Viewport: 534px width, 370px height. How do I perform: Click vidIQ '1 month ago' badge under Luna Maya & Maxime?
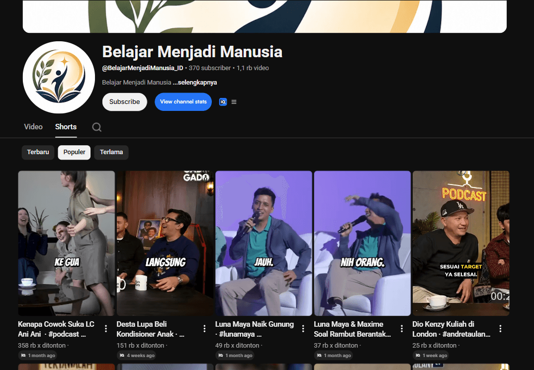(x=334, y=356)
